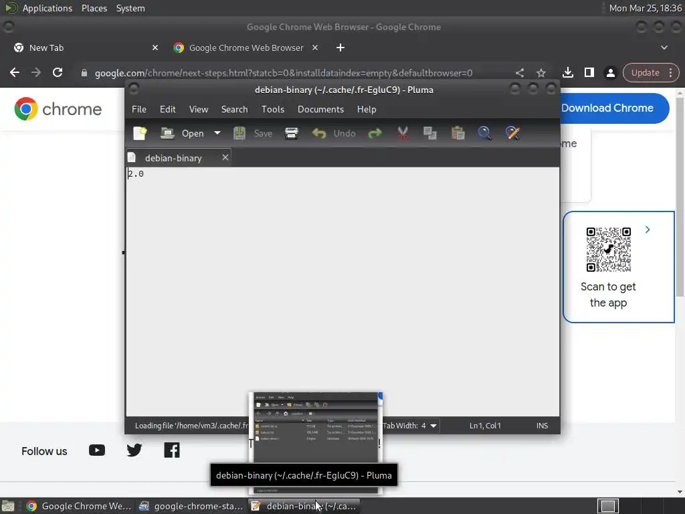Image resolution: width=685 pixels, height=514 pixels.
Task: Reload the Chrome page
Action: (58, 72)
